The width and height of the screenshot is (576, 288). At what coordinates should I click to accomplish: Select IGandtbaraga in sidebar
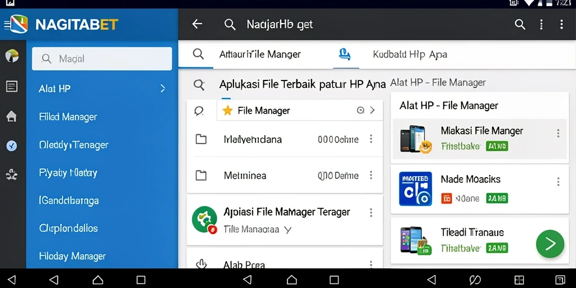pos(69,201)
